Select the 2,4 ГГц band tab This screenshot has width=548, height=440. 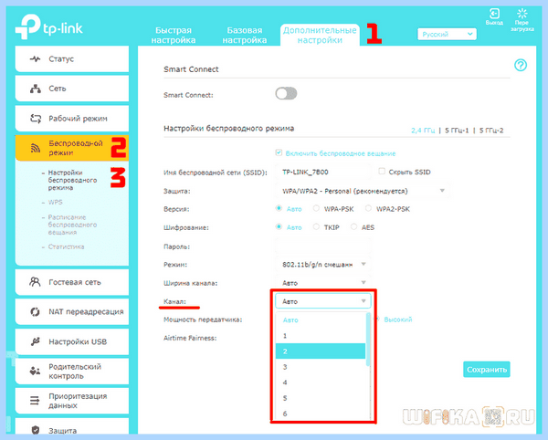423,131
